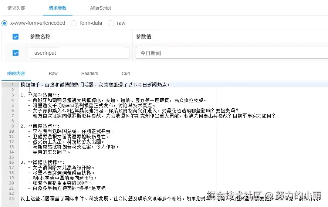Viewport: 328px width, 207px height.
Task: Click the line 卫健委通报女游客遭毒蛇咬伤
Action: tap(69, 136)
